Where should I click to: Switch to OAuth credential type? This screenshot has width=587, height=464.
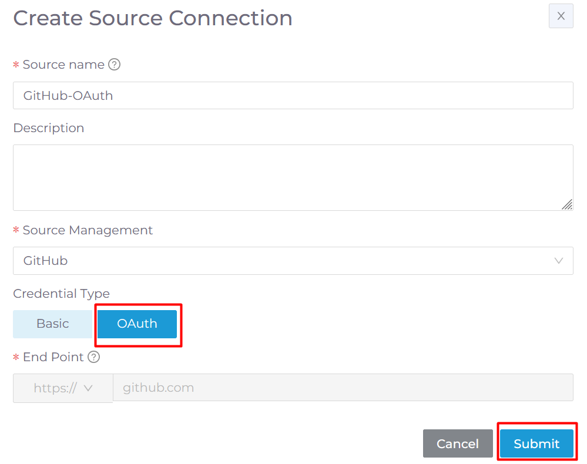coord(137,324)
